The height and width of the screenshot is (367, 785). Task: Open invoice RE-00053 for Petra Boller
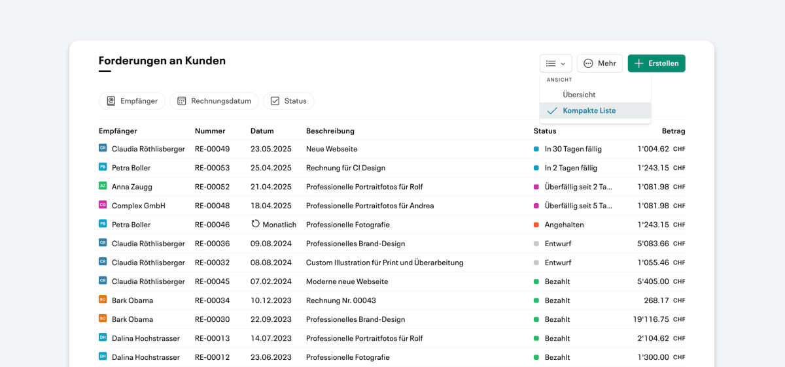[392, 168]
